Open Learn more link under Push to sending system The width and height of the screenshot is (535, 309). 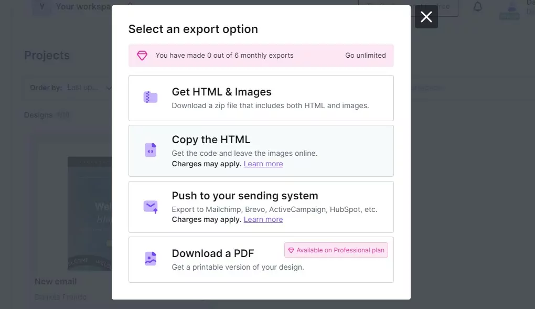pyautogui.click(x=263, y=219)
